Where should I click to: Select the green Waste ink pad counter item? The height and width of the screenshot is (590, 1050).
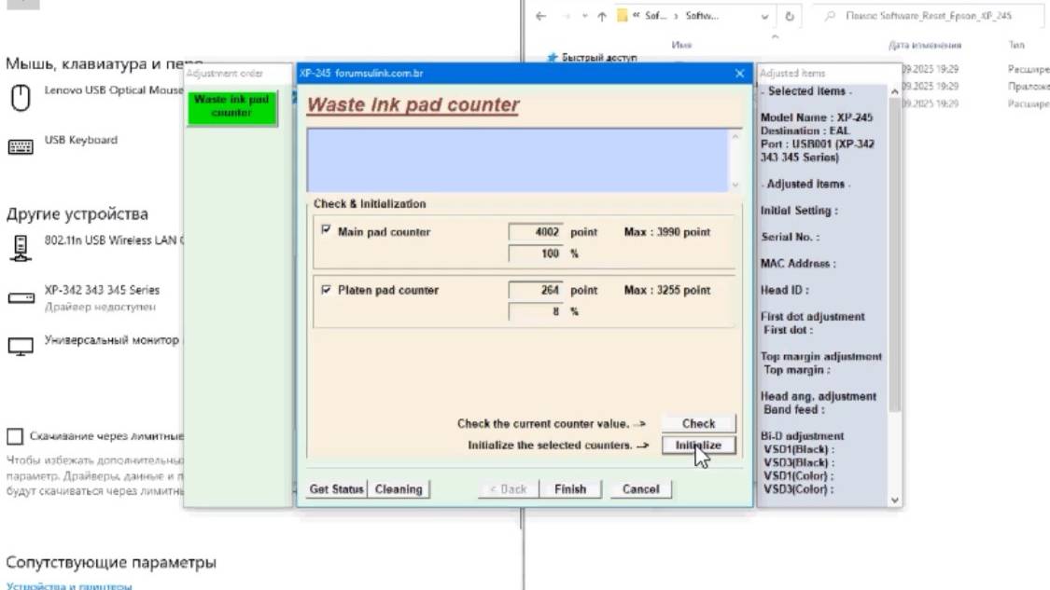pos(231,107)
